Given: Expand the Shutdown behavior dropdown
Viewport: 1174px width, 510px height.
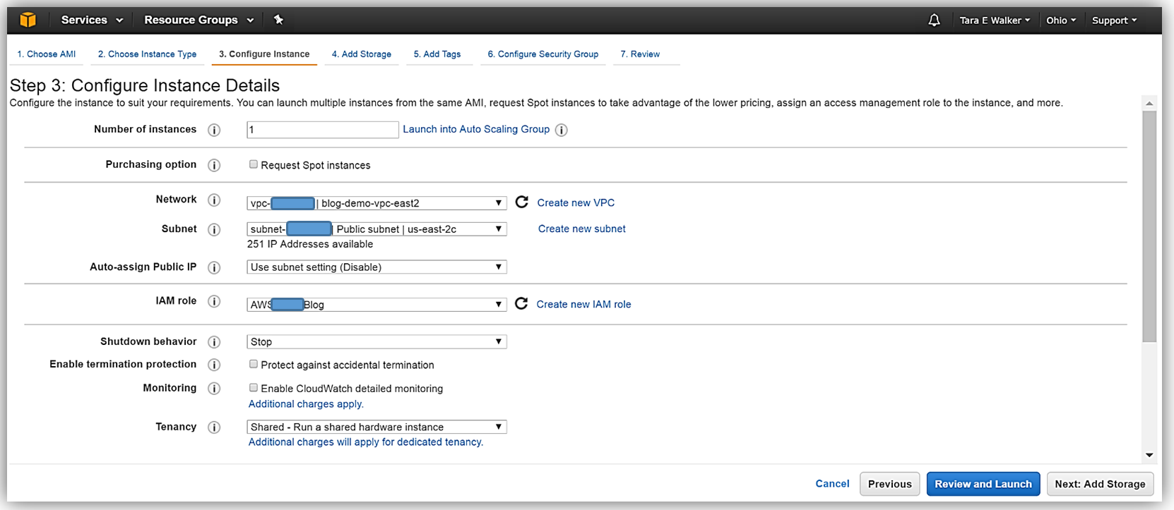Looking at the screenshot, I should click(x=376, y=342).
